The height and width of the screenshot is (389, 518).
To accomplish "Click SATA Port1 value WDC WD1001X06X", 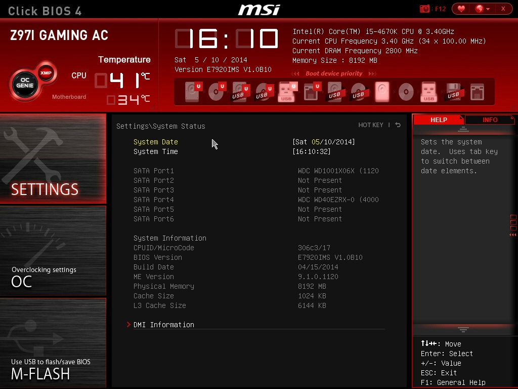I will [x=338, y=171].
